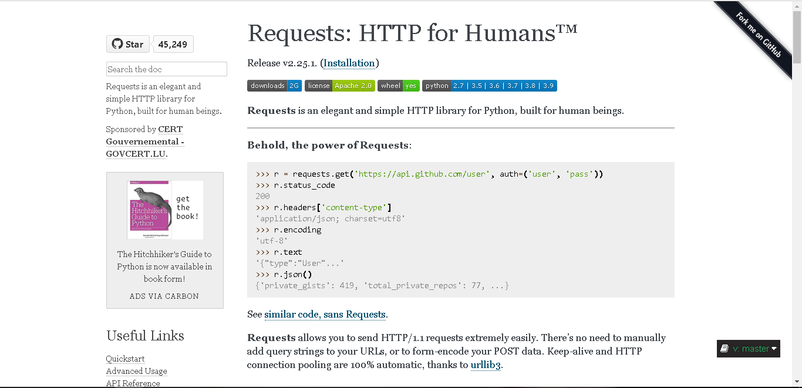
Task: Click the book icon in version widget
Action: (x=725, y=349)
